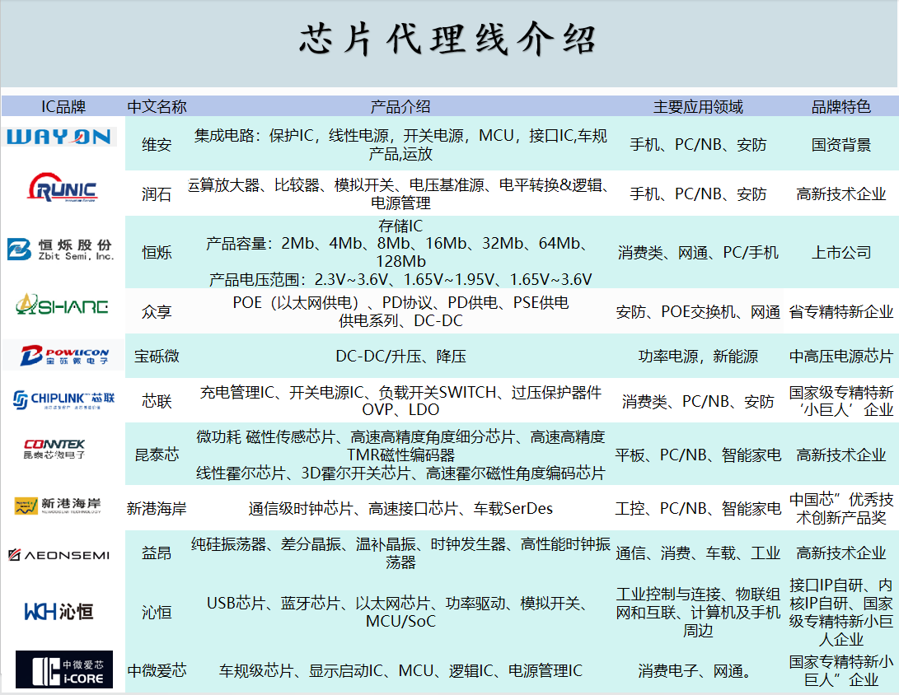Screen dimensions: 899x695
Task: Click the 益昂 product text starting "纯硅振荡器"
Action: 400,553
